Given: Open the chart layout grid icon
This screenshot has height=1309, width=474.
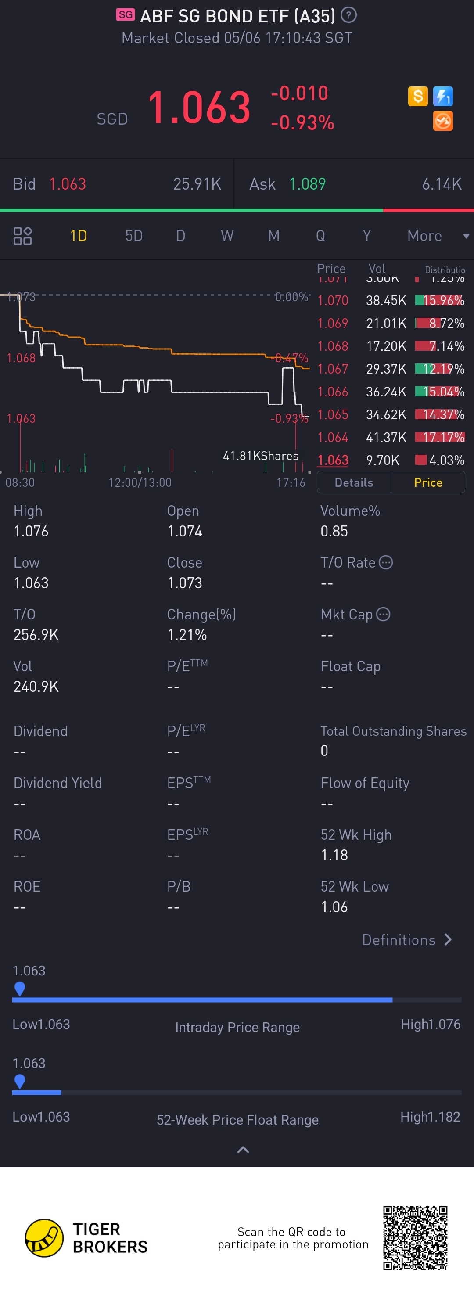Looking at the screenshot, I should (x=22, y=236).
